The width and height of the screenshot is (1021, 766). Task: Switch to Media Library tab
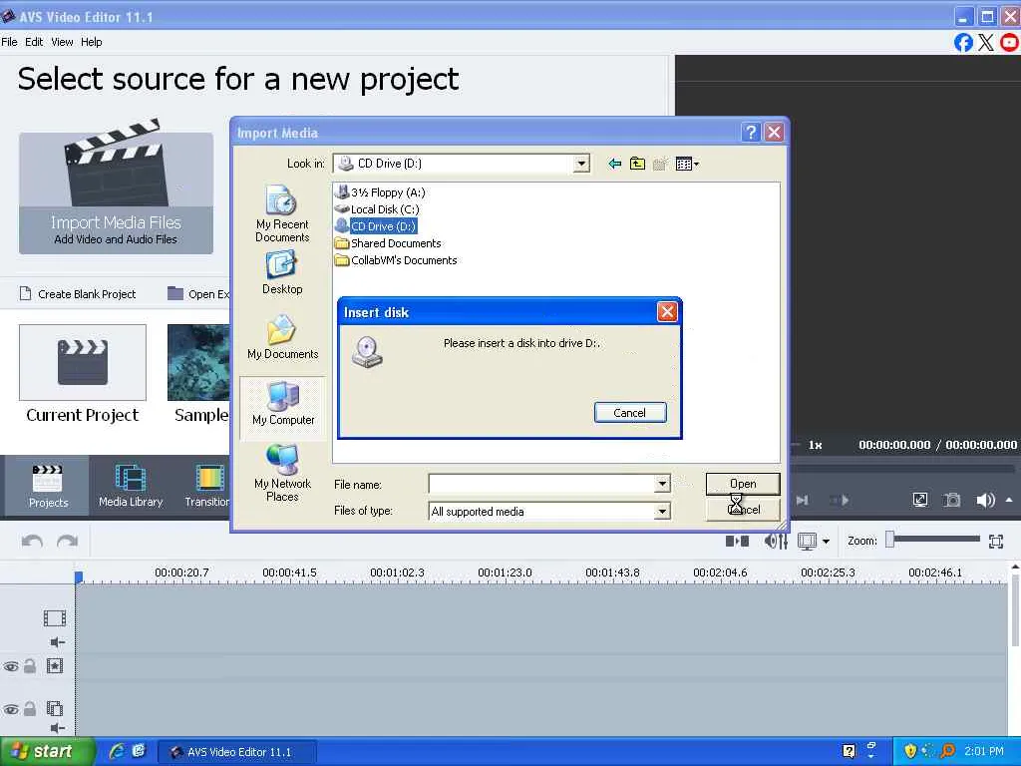(131, 486)
